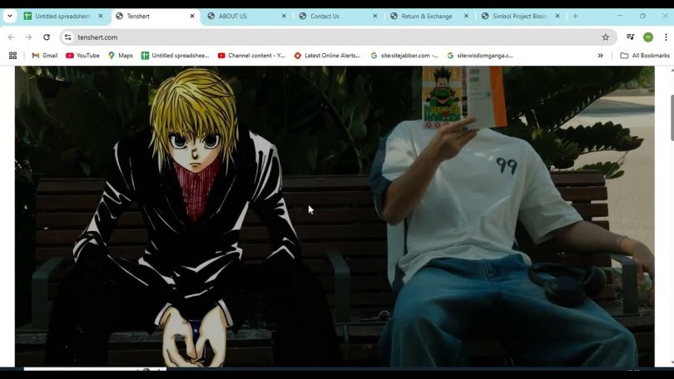Switch to the Return & Exchange tab
This screenshot has width=674, height=379.
[430, 16]
